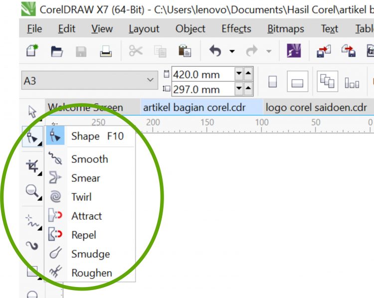Screen dimensions: 374x298
Task: Click the page height field 297.0 mm
Action: (203, 89)
